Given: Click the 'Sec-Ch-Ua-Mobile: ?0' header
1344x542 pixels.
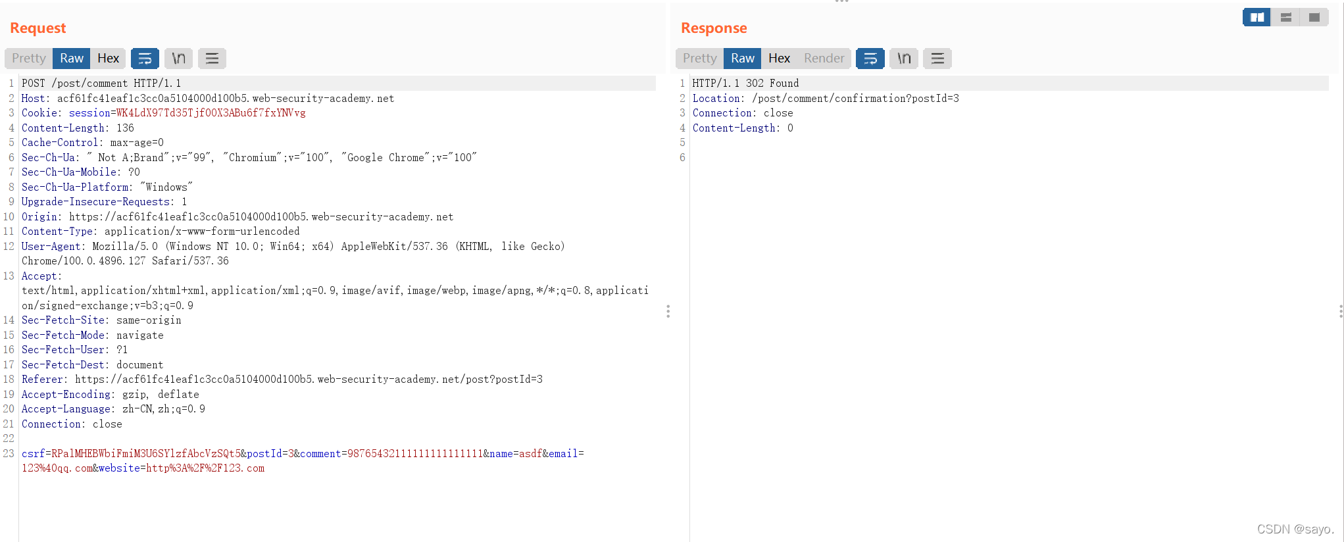Looking at the screenshot, I should [81, 172].
